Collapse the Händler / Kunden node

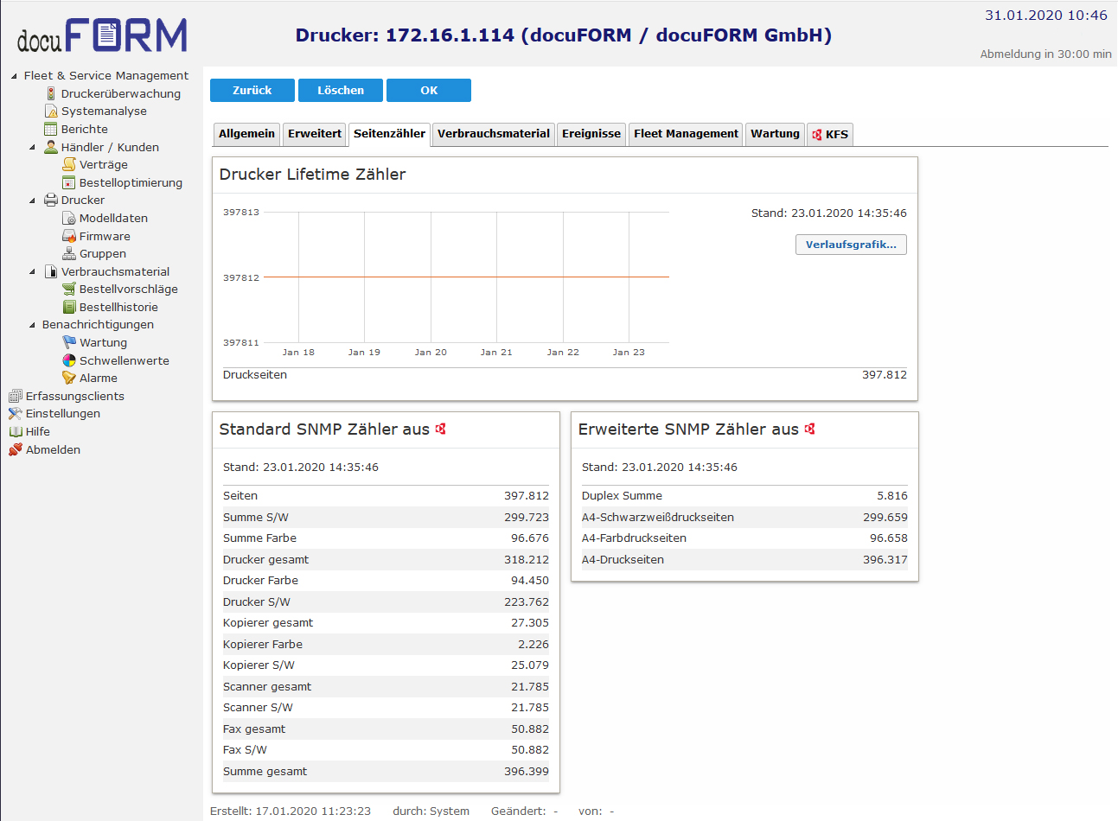point(32,147)
